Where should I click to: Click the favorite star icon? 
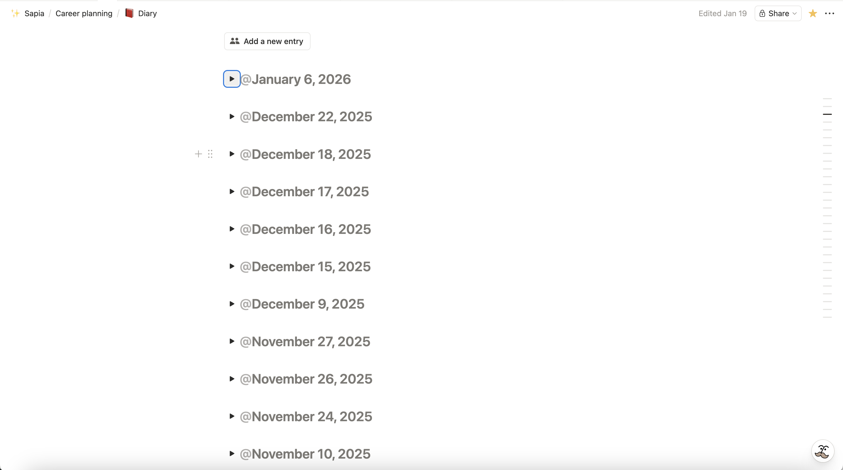[x=813, y=13]
